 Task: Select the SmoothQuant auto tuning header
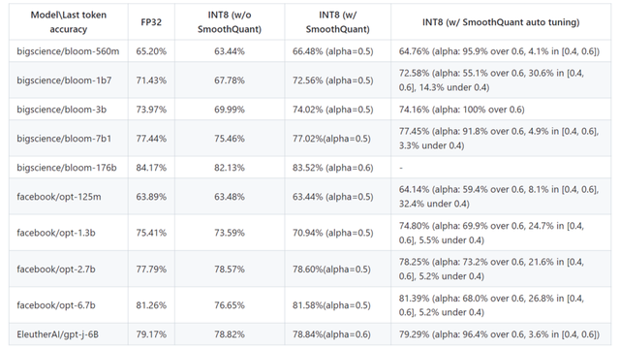(501, 22)
